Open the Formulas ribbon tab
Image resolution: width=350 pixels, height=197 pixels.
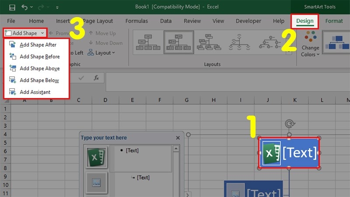(136, 21)
